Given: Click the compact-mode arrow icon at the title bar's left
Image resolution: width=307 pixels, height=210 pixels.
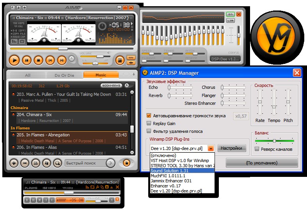Looking at the screenshot, I should click(x=13, y=8).
